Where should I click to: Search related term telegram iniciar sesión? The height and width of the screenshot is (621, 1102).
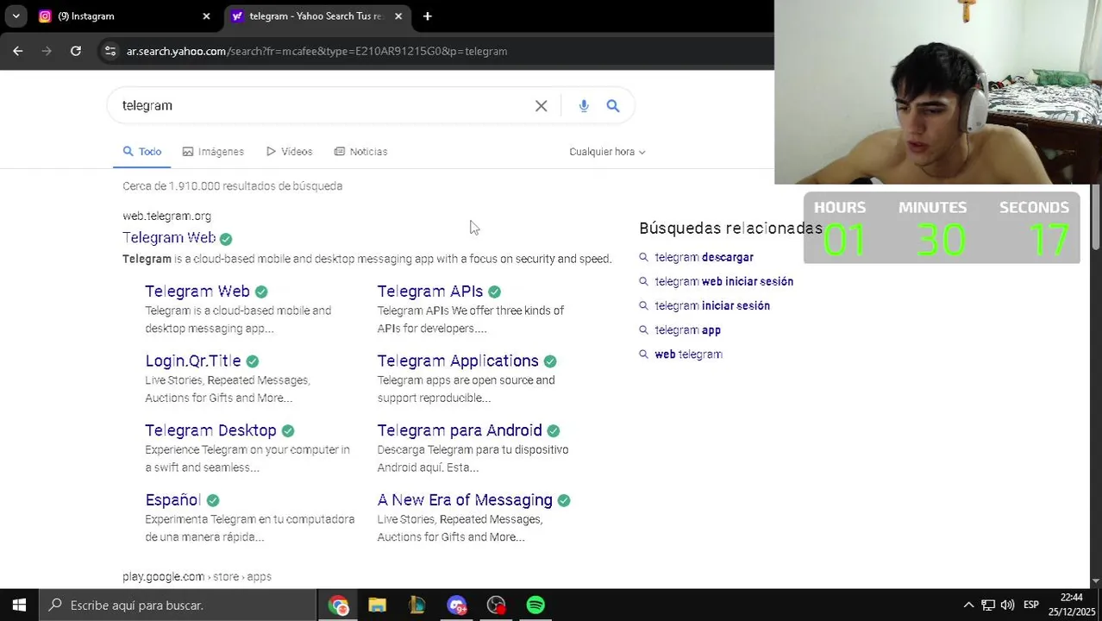(x=712, y=305)
